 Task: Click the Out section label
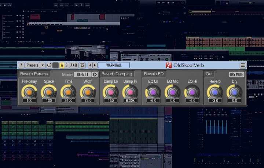click(x=209, y=74)
